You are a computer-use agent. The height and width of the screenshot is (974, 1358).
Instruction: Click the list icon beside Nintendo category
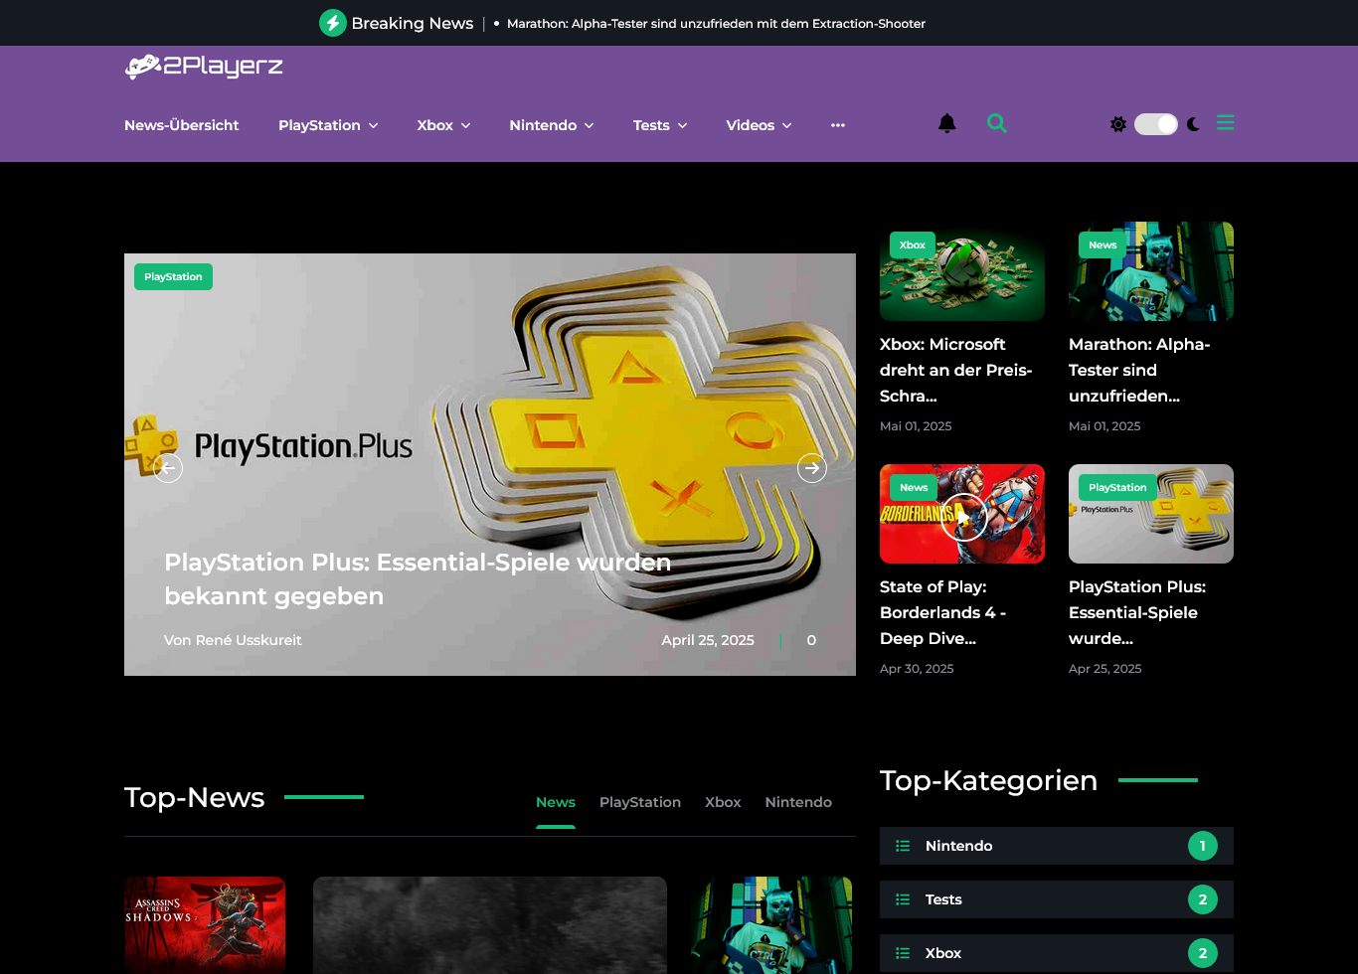click(x=903, y=846)
